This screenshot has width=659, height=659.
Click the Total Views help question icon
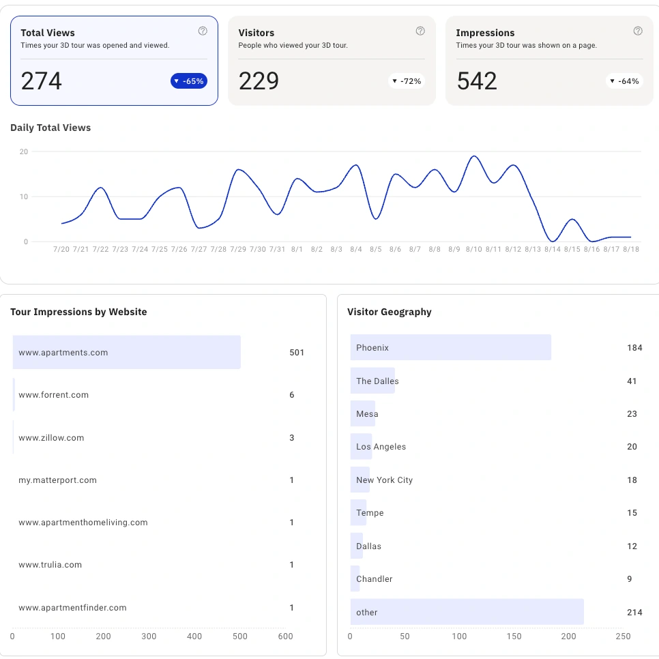203,31
